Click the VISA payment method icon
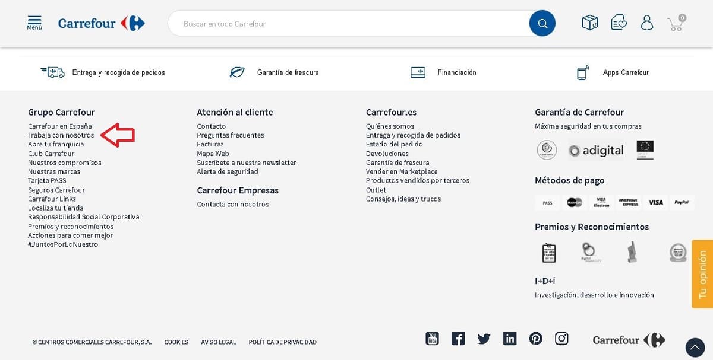The height and width of the screenshot is (360, 713). pyautogui.click(x=655, y=202)
